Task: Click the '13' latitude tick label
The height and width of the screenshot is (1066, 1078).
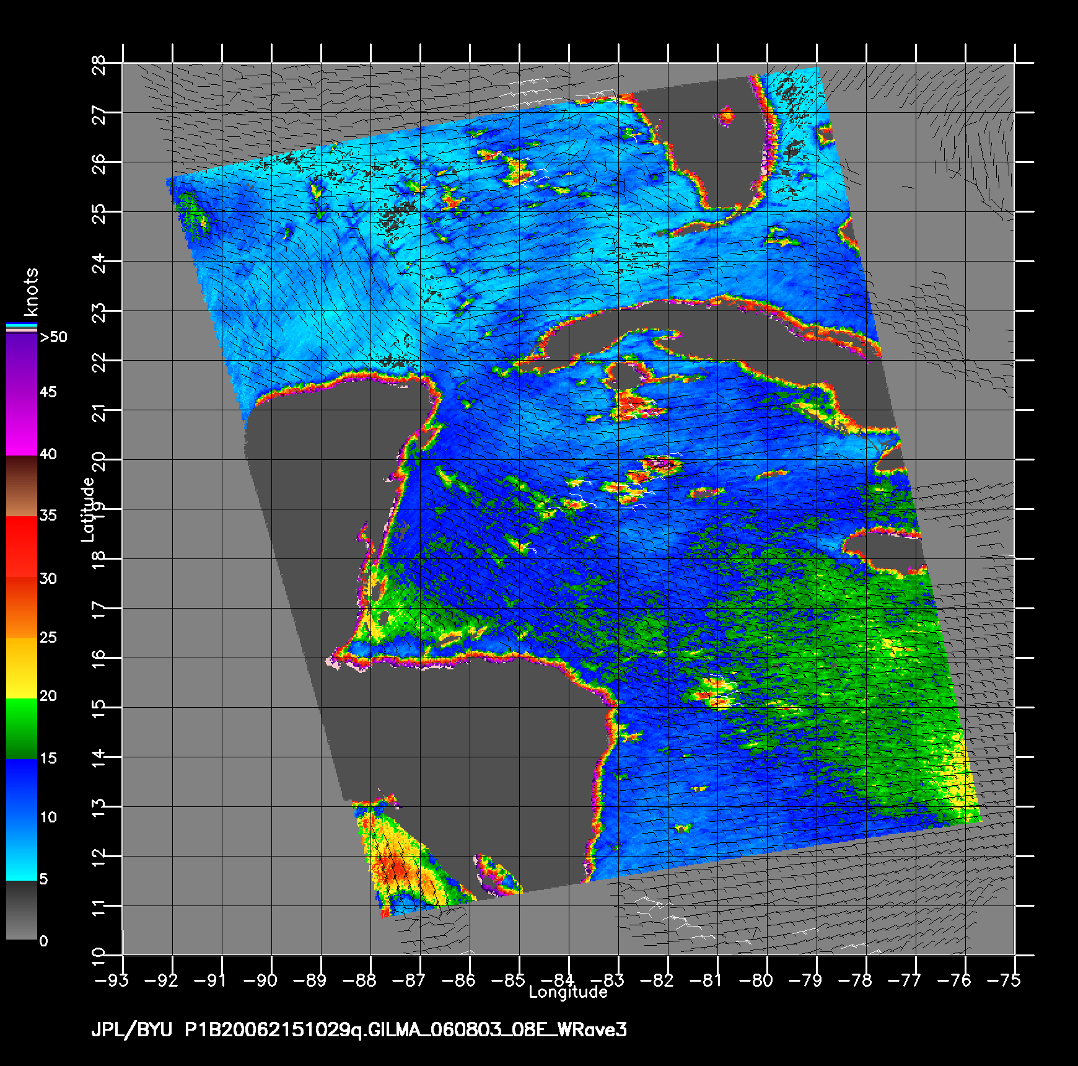Action: coord(99,808)
